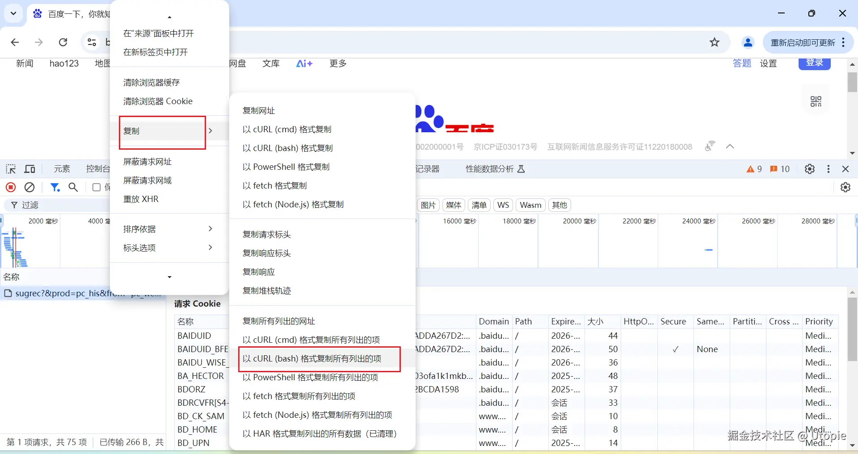Click the 登录 button on Baidu
858x454 pixels.
click(815, 63)
